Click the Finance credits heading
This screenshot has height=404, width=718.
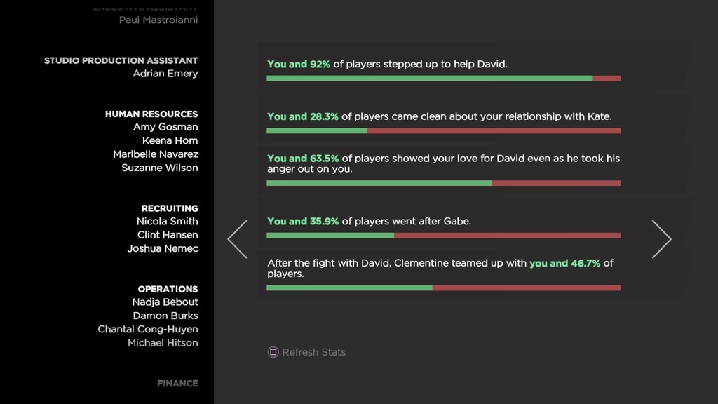pyautogui.click(x=177, y=383)
